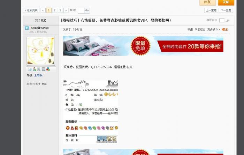Click 只看楼主 to filter by author
This screenshot has height=155, width=244.
click(x=200, y=29)
